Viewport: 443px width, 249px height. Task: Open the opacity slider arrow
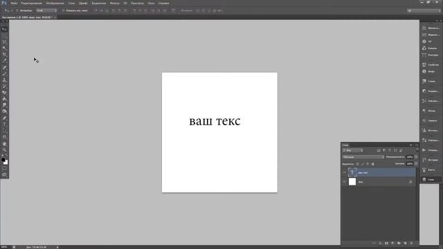[416, 157]
